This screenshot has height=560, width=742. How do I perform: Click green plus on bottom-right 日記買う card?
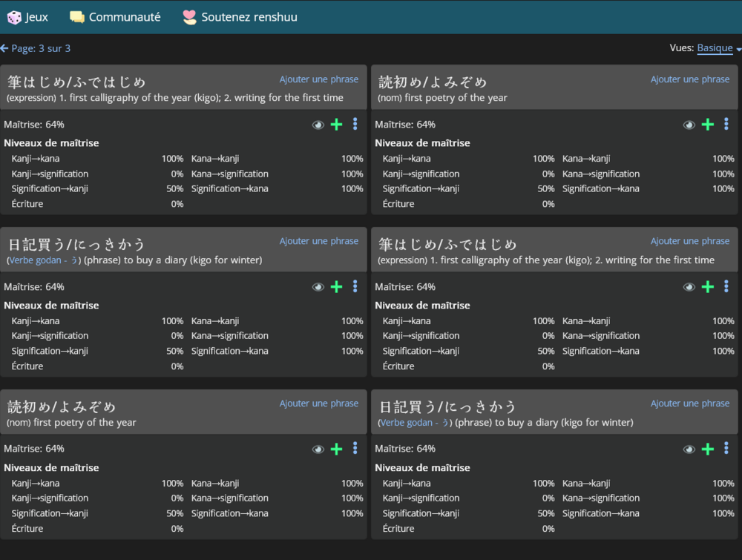coord(707,449)
